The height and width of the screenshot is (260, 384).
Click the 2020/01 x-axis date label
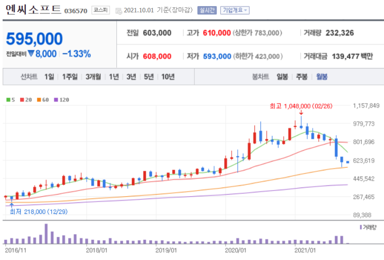pos(235,251)
